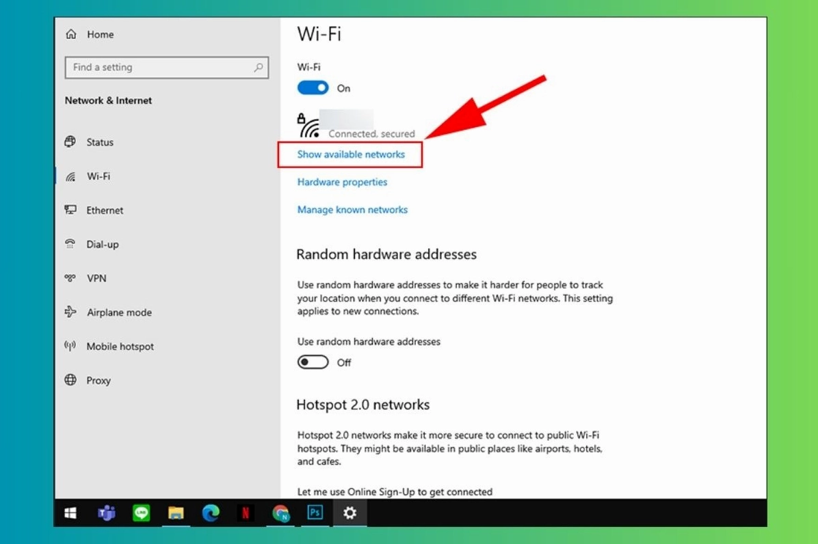Open Microsoft Teams from the taskbar

[x=106, y=513]
